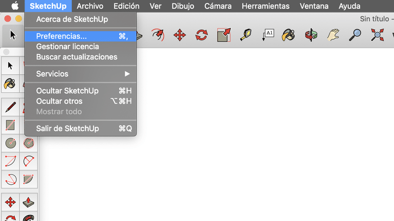The image size is (394, 221).
Task: Pick the Zoom magnifier tool
Action: point(355,35)
